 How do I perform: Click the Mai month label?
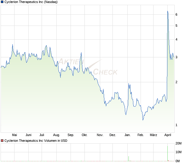pyautogui.click(x=14, y=135)
